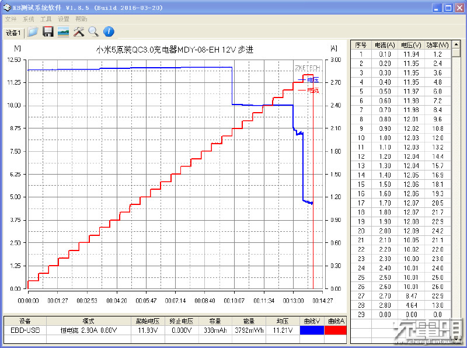Click the 模式 header in bottom table

click(89, 321)
